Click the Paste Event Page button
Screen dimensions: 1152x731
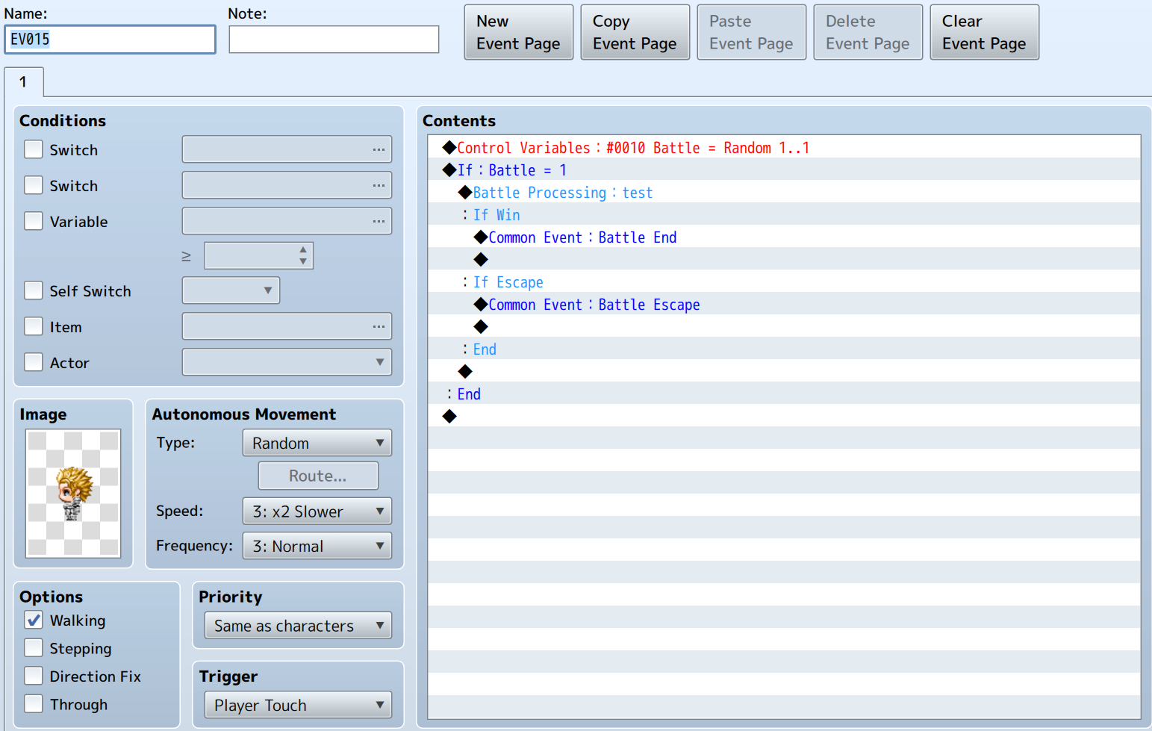(x=752, y=32)
